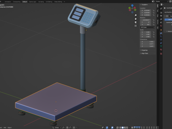Open the Material properties tab icon
The image size is (172, 129).
[161, 49]
